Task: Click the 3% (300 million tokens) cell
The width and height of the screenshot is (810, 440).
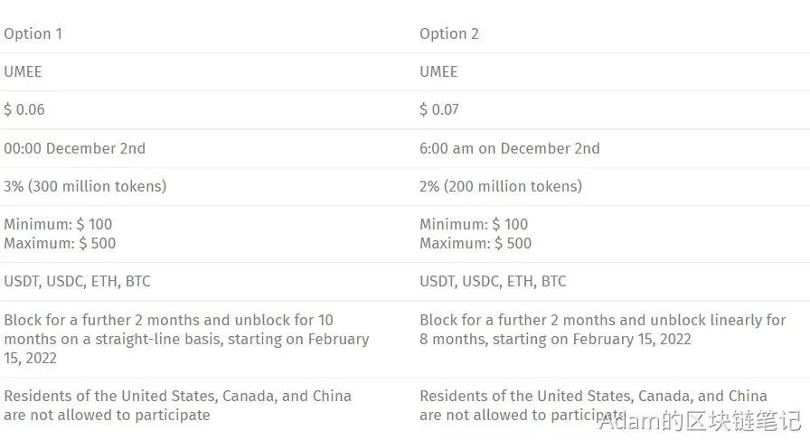Action: (85, 186)
